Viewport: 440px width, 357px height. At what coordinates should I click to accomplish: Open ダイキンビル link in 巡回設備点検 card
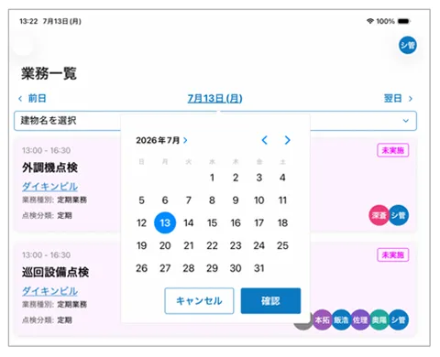pos(49,291)
